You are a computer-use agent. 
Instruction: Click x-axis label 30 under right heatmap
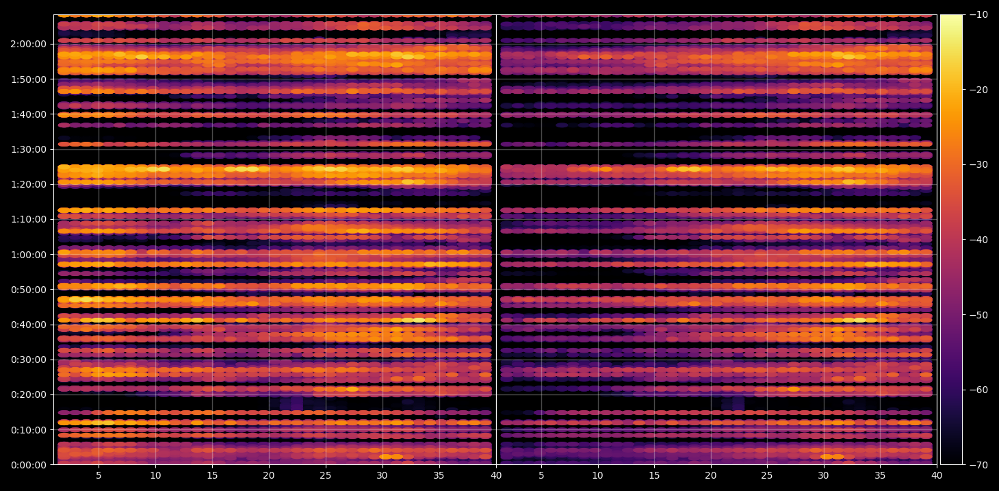pos(824,476)
